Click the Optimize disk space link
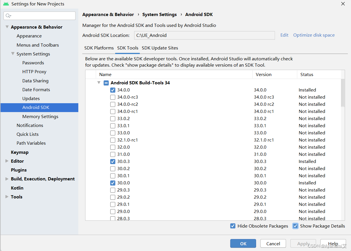The image size is (351, 251). click(x=314, y=35)
